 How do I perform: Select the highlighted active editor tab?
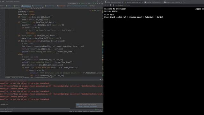click(26, 6)
